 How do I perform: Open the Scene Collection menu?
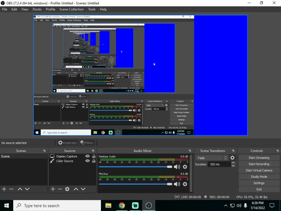click(x=72, y=9)
